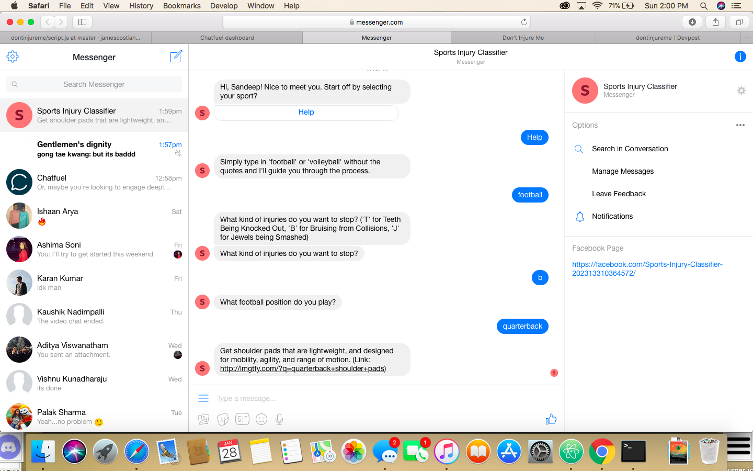The height and width of the screenshot is (471, 753).
Task: Open the History menu
Action: click(141, 6)
